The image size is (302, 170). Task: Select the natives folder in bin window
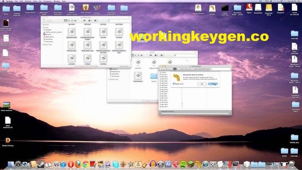(154, 77)
